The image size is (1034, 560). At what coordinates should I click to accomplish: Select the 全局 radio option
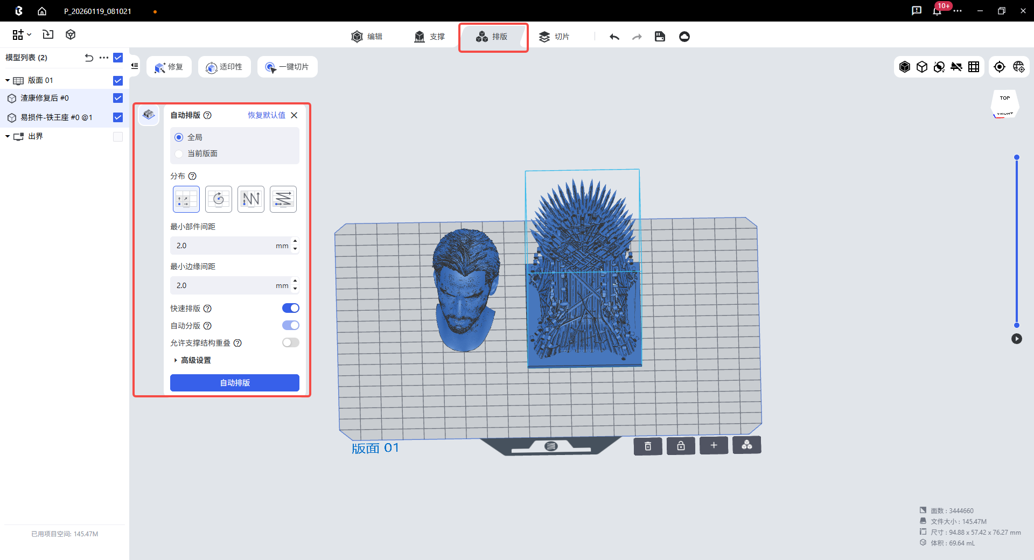click(179, 137)
